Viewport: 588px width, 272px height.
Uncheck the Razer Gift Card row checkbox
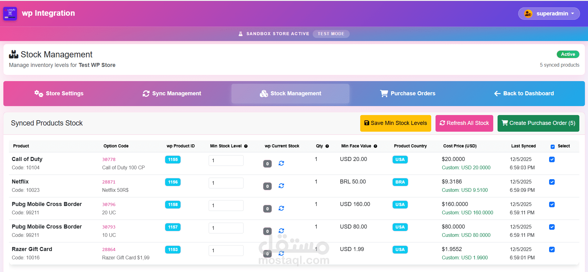click(x=552, y=249)
